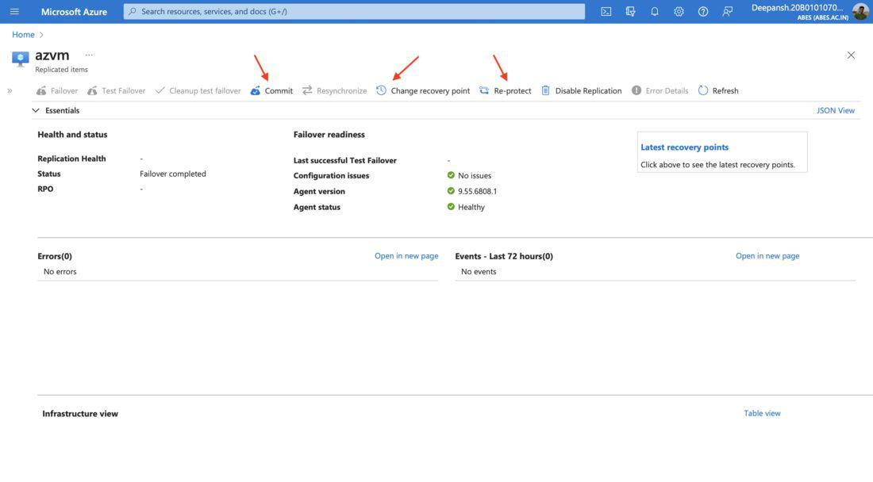Switch to Table view
This screenshot has width=873, height=482.
click(x=762, y=413)
